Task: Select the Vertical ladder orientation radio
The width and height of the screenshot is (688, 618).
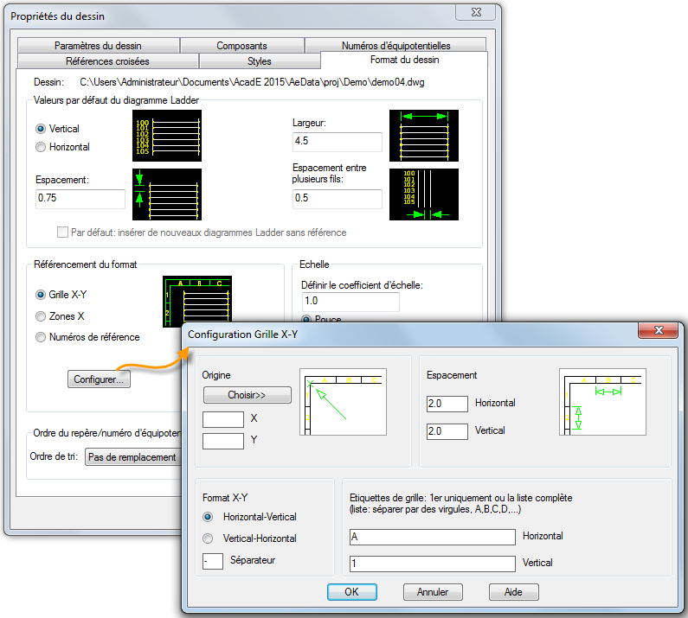Action: [x=41, y=129]
